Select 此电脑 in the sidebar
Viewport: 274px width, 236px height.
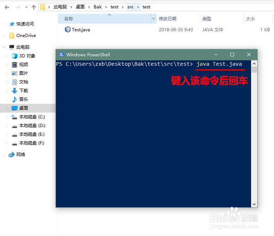[23, 47]
